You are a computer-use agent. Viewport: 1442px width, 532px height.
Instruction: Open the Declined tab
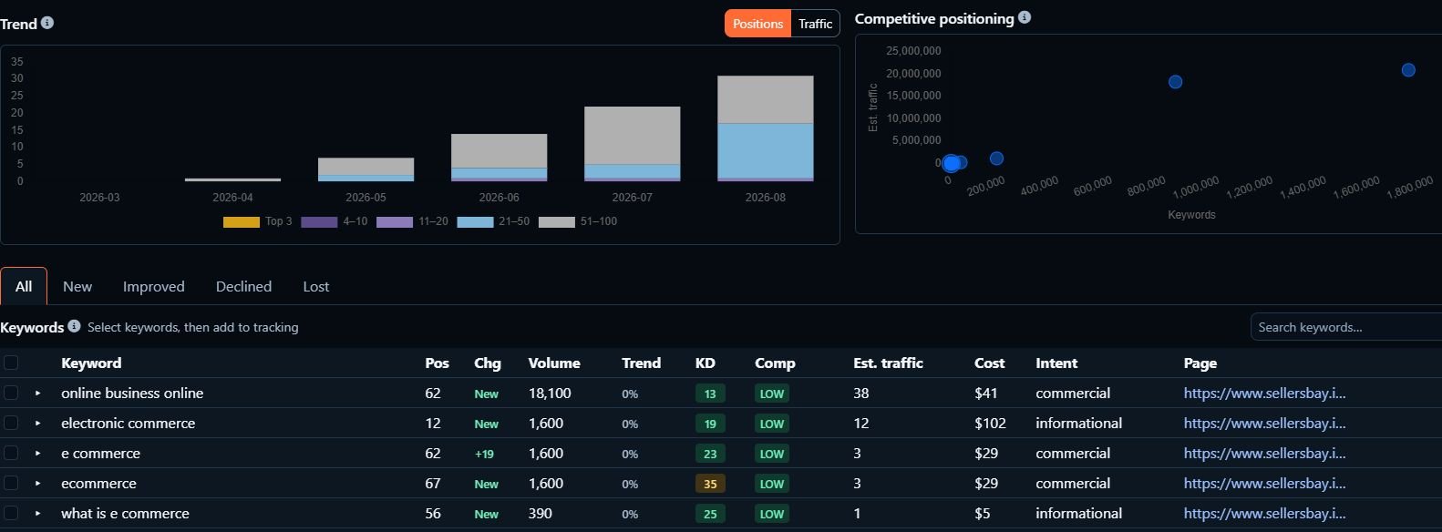coord(243,286)
